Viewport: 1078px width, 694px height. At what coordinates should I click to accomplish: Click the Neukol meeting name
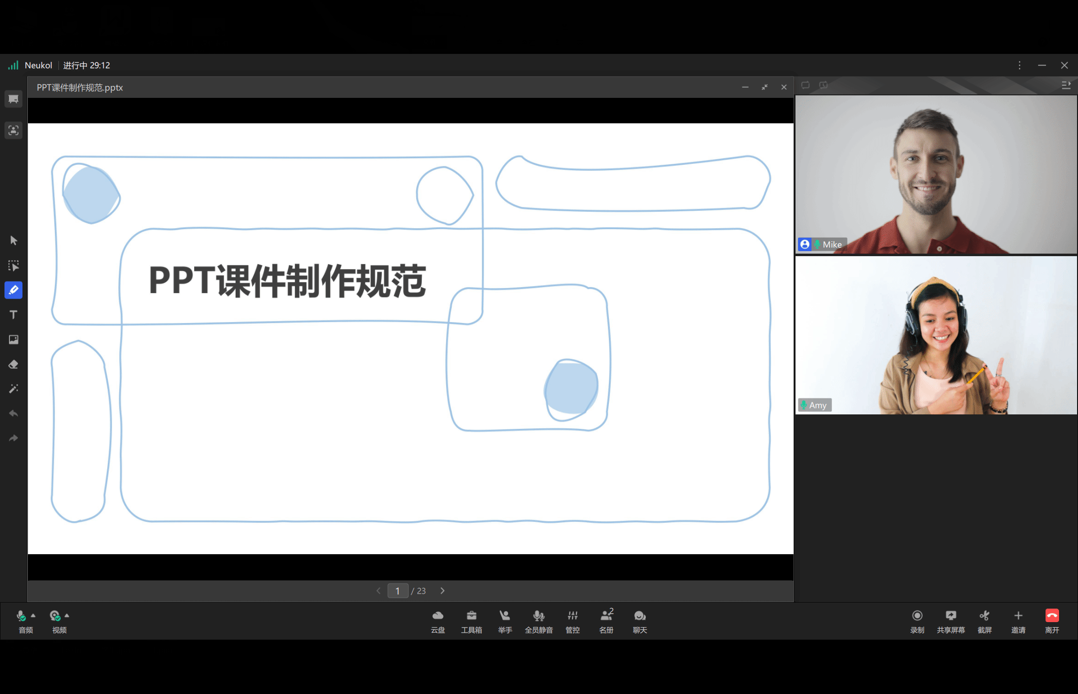click(x=38, y=65)
